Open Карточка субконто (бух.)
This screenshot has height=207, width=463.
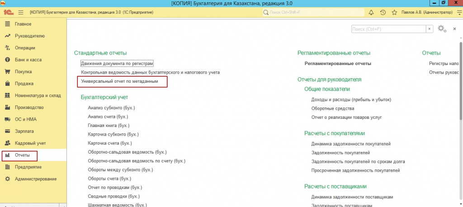[113, 134]
